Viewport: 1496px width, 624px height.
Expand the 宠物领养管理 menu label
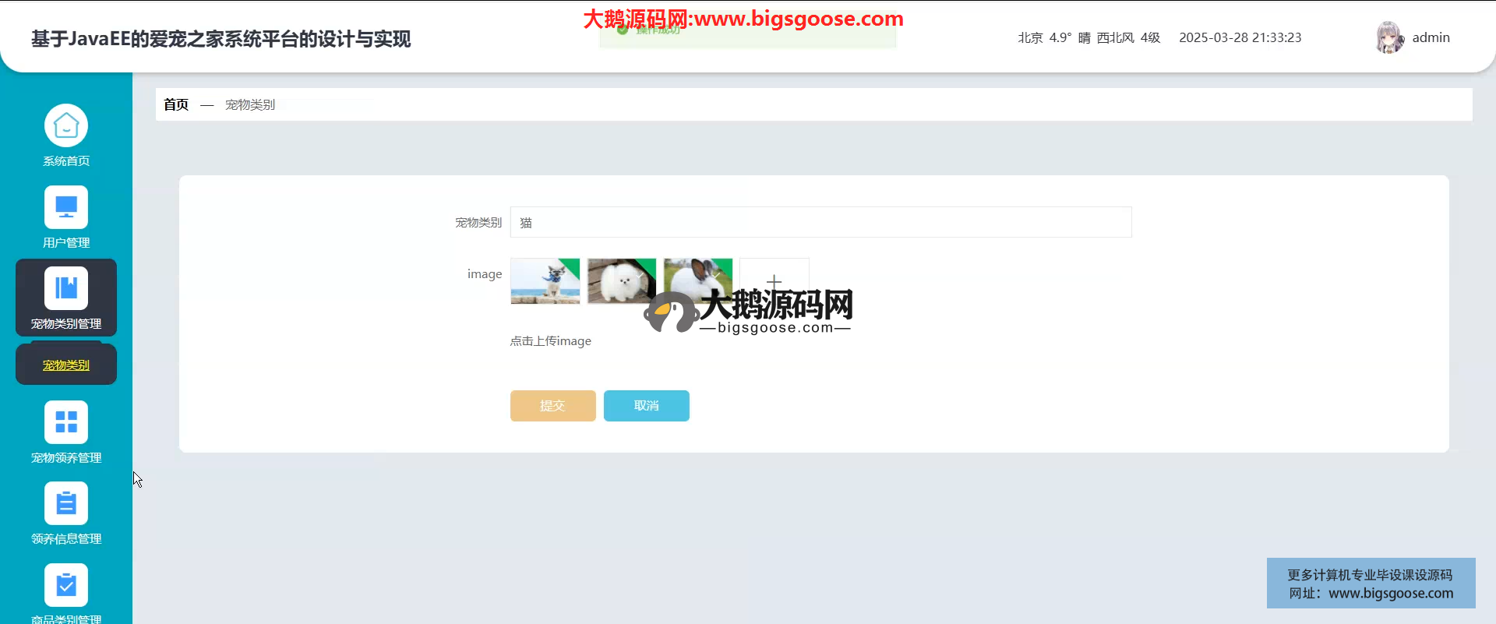tap(66, 458)
